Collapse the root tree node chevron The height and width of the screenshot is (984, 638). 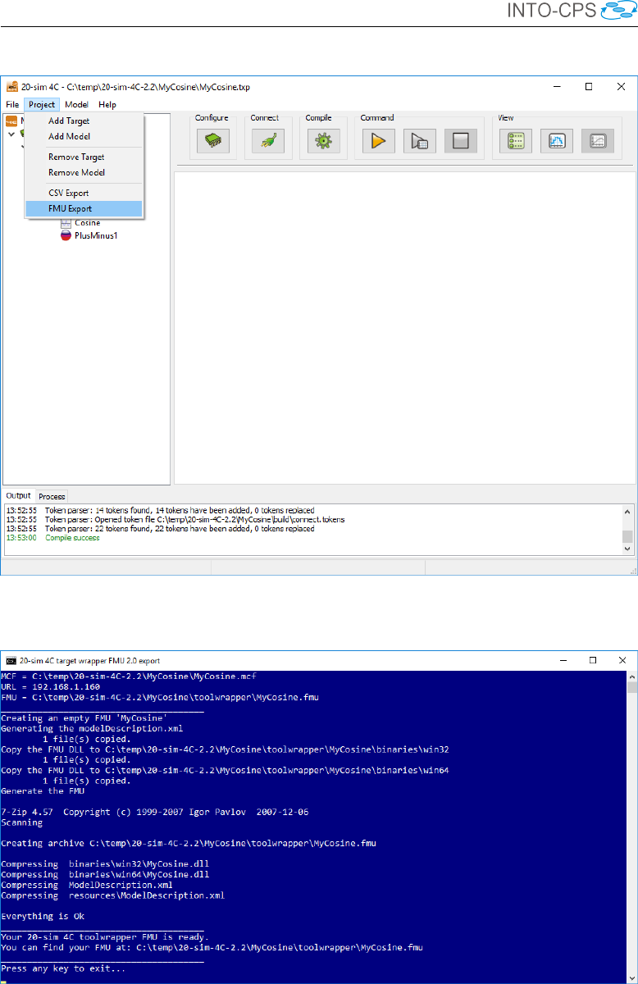10,134
